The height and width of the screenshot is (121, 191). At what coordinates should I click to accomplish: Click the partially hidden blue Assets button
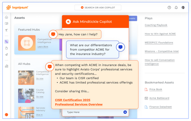133,18
